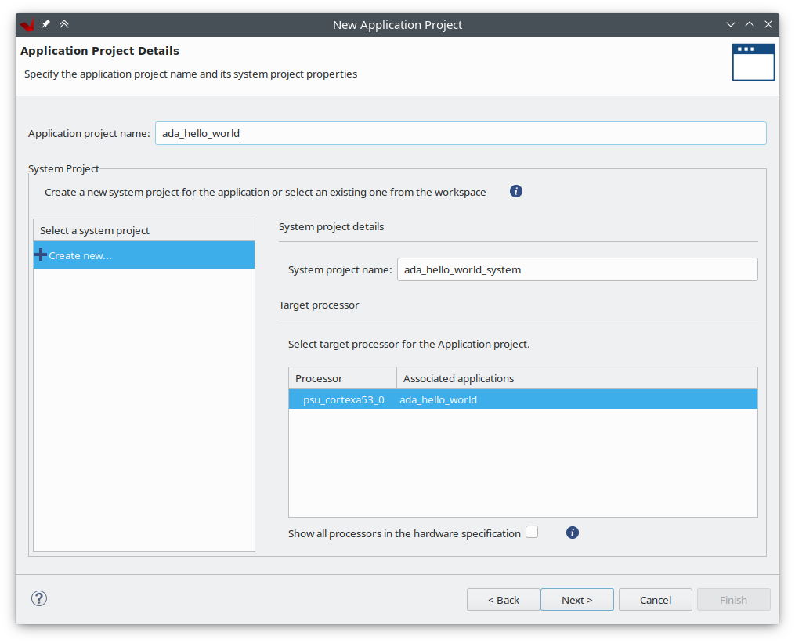Image resolution: width=795 pixels, height=643 pixels.
Task: Click the pin window icon
Action: tap(46, 24)
